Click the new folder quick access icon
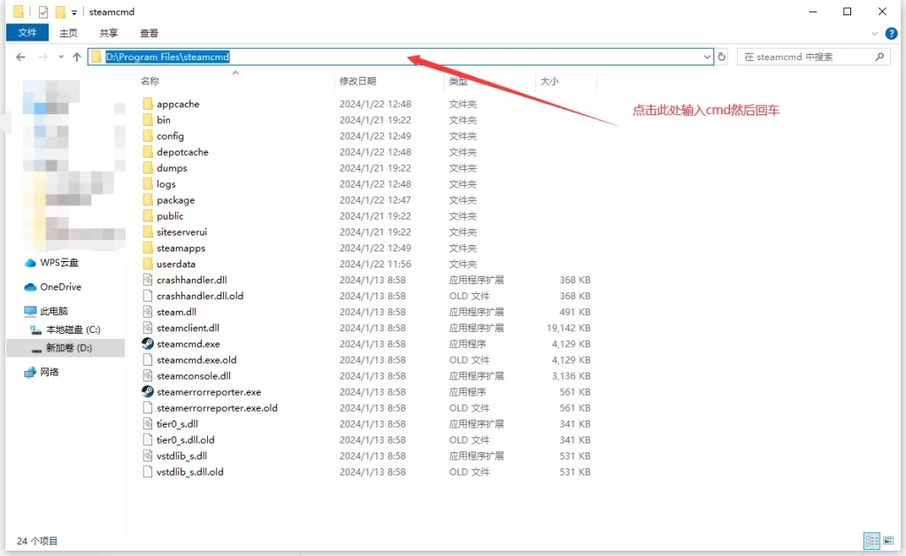906x556 pixels. (x=60, y=12)
